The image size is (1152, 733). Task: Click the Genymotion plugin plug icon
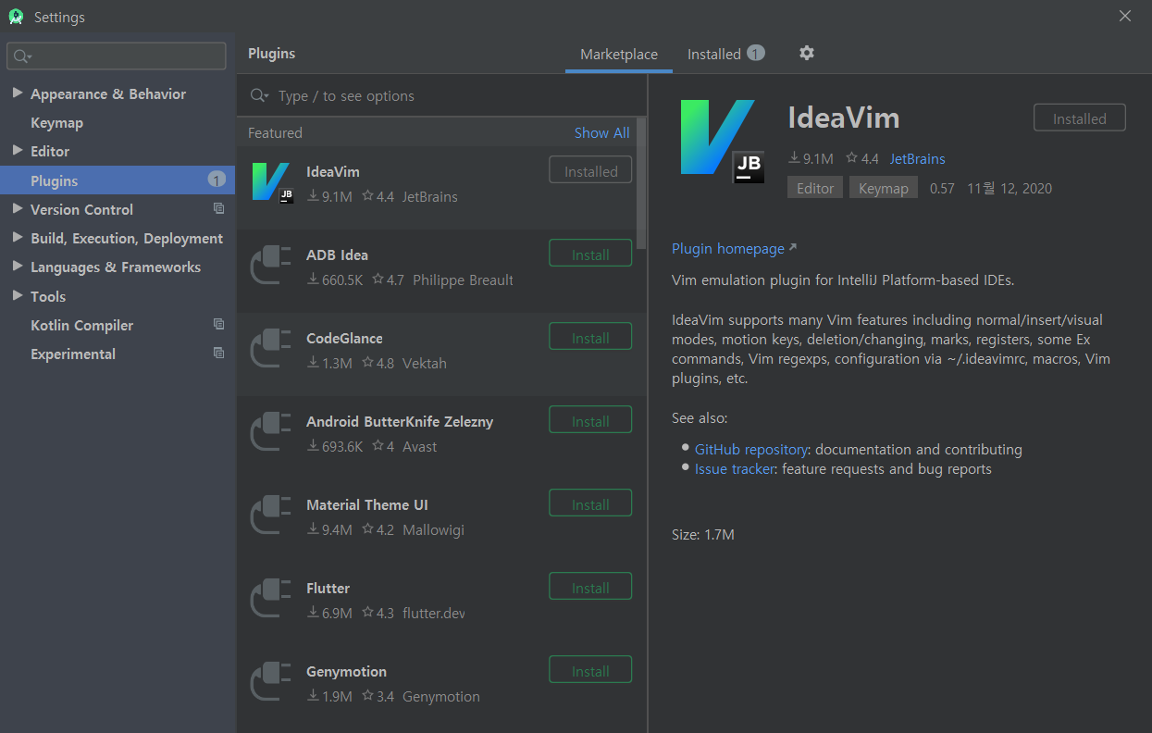click(x=272, y=683)
